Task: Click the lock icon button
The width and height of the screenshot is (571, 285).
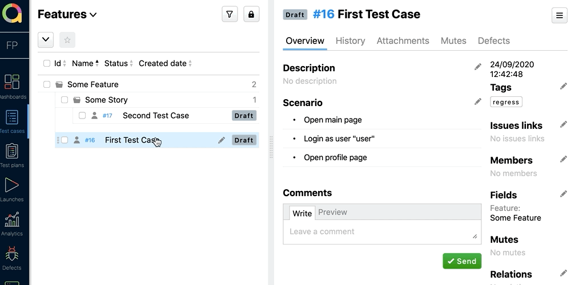Action: pos(251,15)
